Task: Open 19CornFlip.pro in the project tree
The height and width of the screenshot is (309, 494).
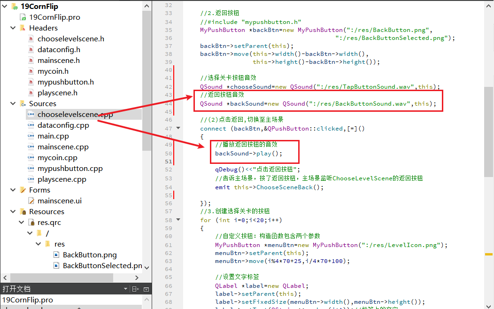Action: [x=54, y=17]
